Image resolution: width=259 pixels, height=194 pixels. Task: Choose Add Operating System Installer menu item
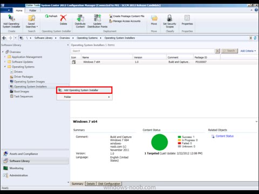pos(84,90)
